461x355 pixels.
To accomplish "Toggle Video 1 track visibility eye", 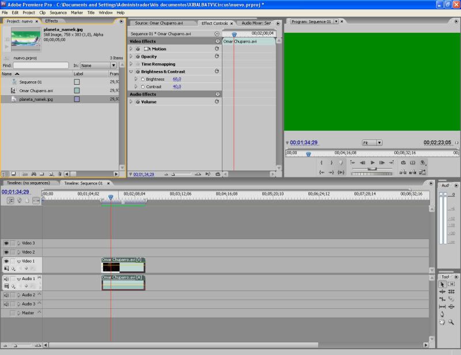I will [x=6, y=261].
